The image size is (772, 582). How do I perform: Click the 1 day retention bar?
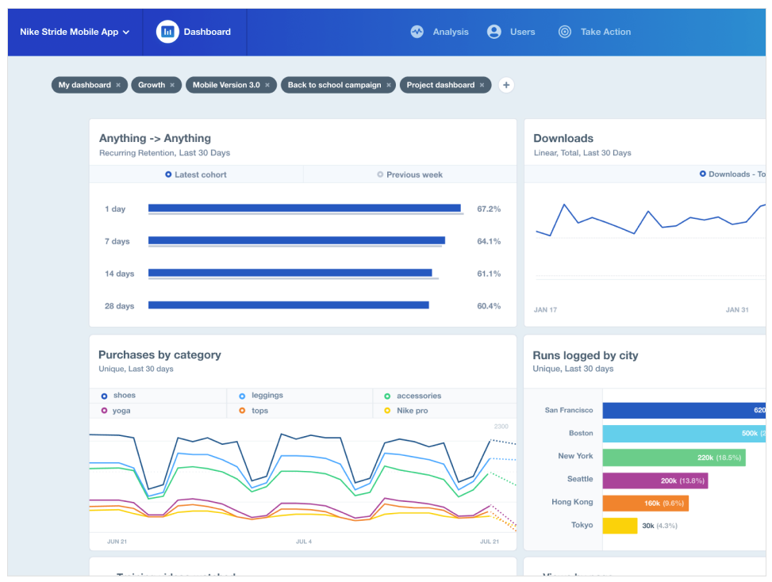coord(304,208)
